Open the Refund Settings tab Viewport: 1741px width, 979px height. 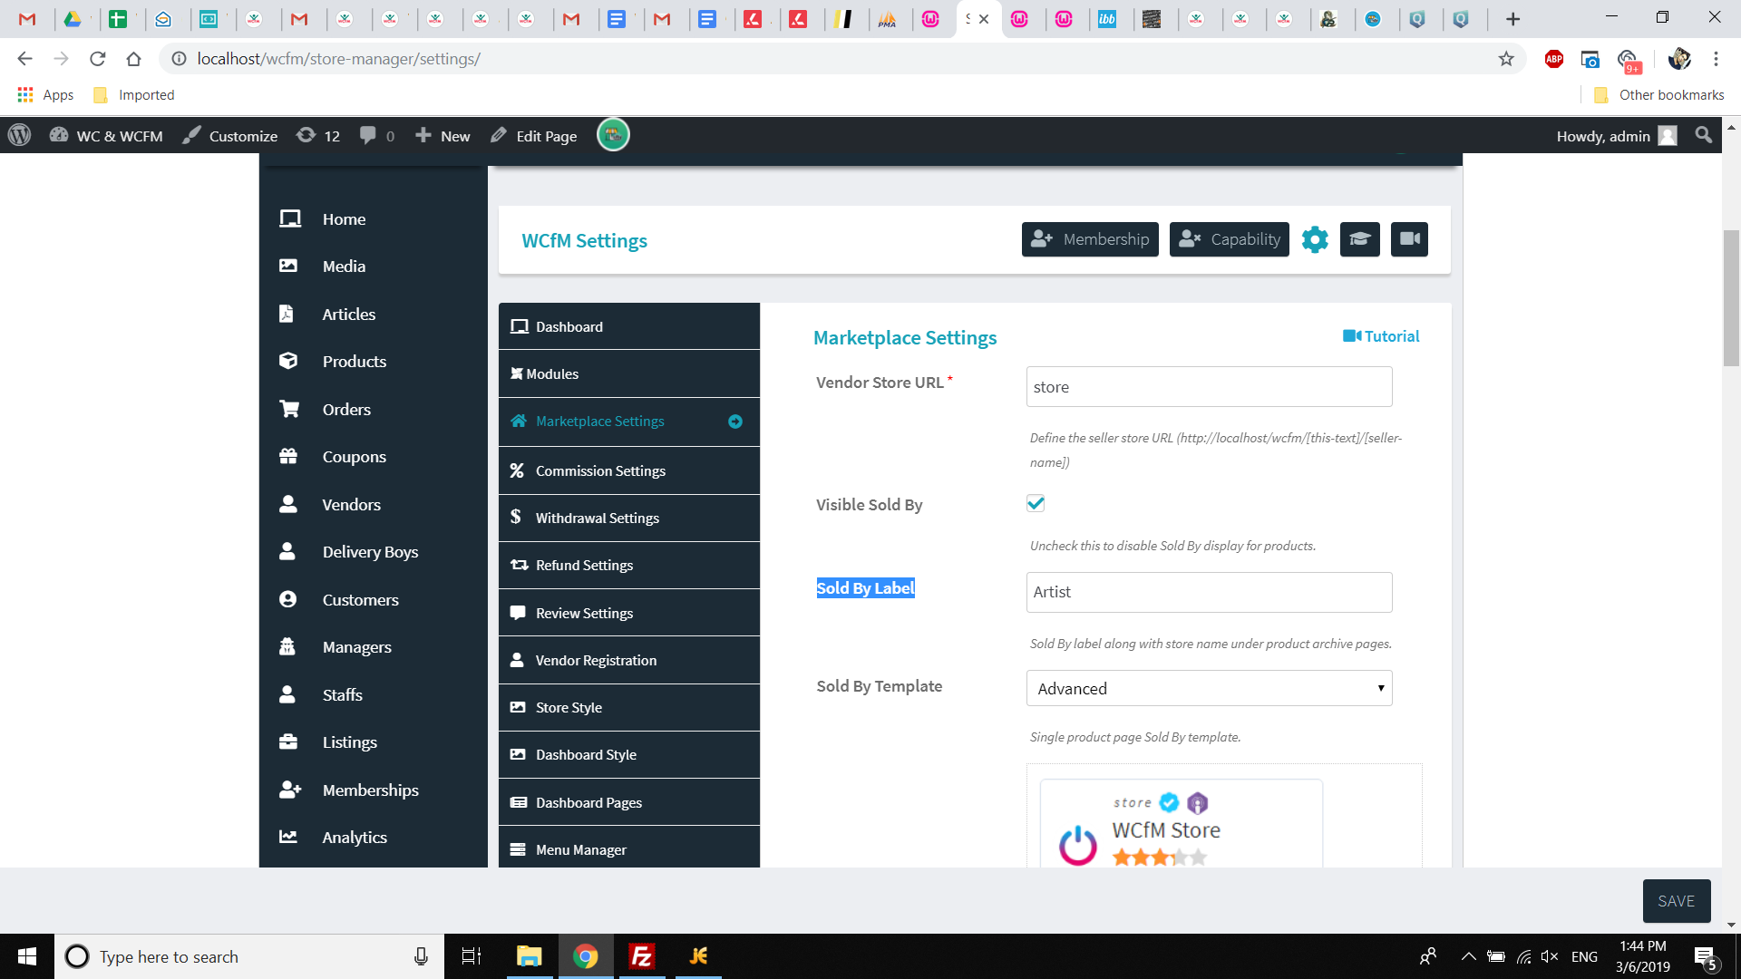pyautogui.click(x=629, y=565)
